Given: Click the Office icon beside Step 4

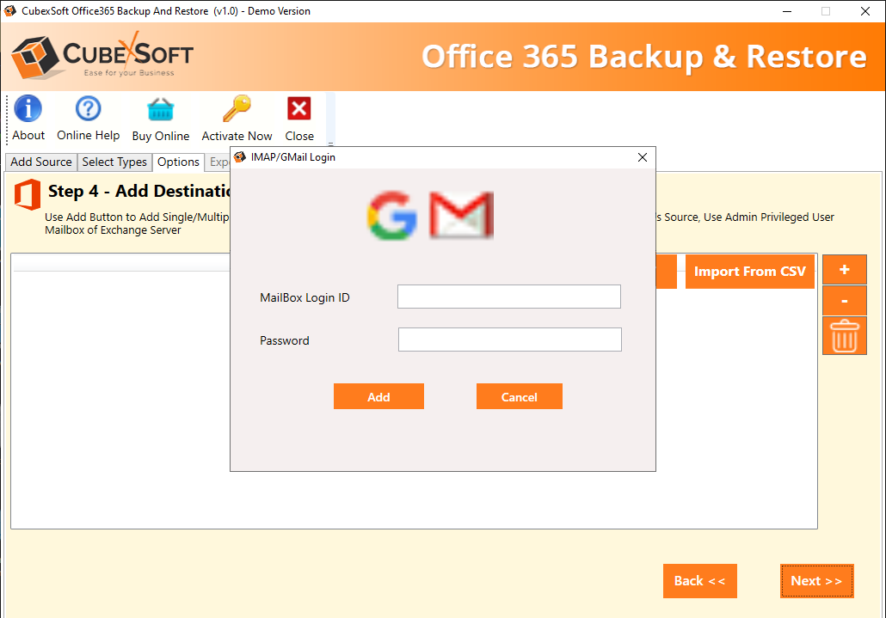Looking at the screenshot, I should point(28,194).
